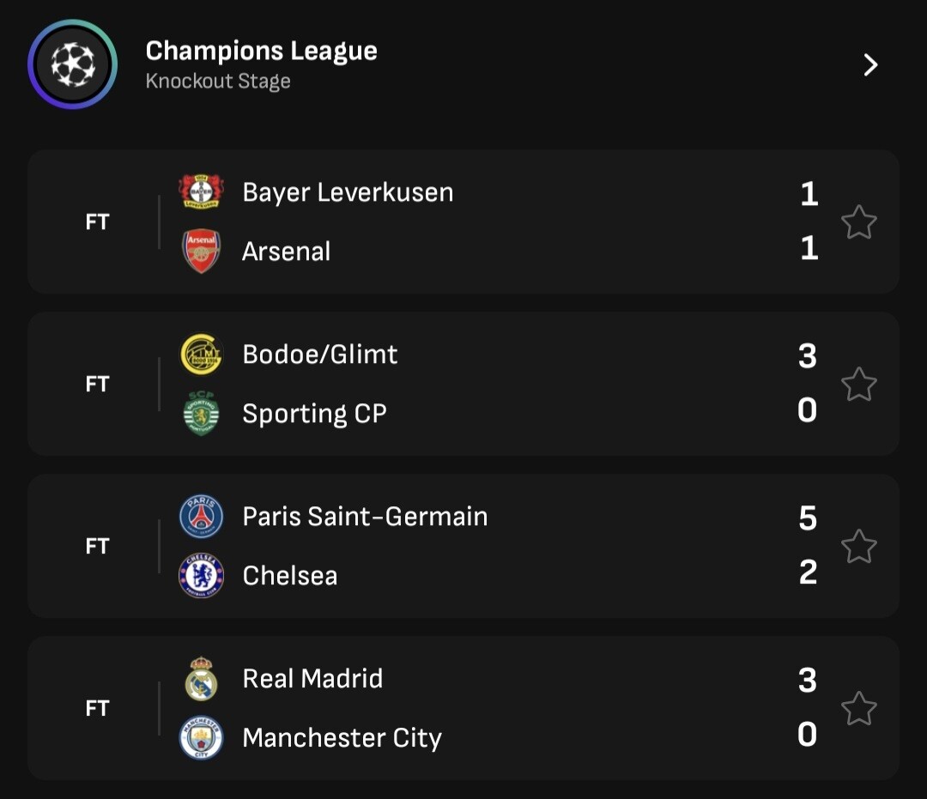
Task: Click the Arsenal club crest
Action: [201, 251]
